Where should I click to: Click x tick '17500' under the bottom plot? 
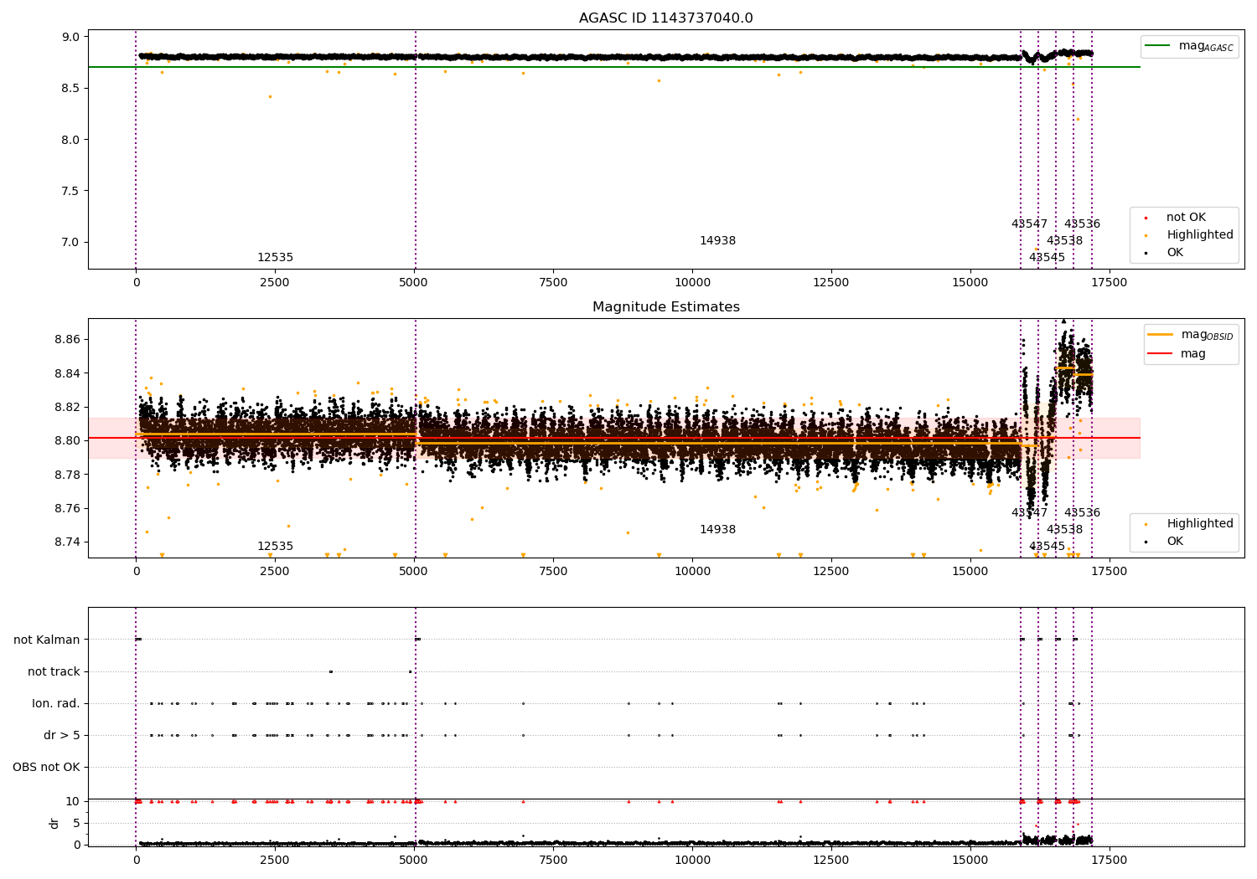1109,860
